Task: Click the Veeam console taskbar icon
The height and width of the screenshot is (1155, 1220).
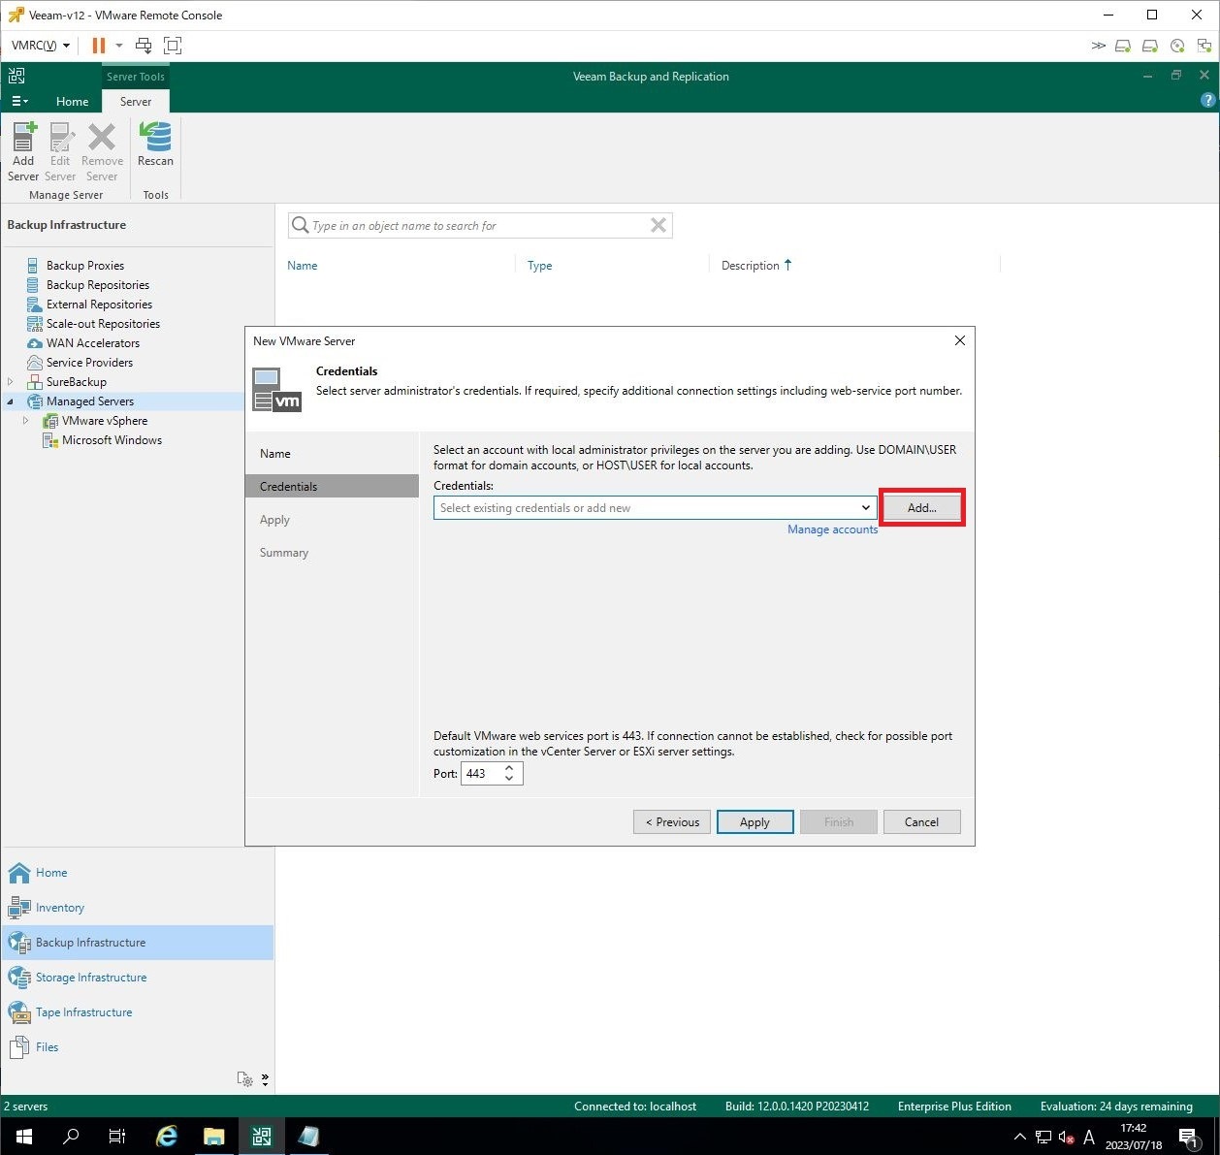Action: [262, 1137]
